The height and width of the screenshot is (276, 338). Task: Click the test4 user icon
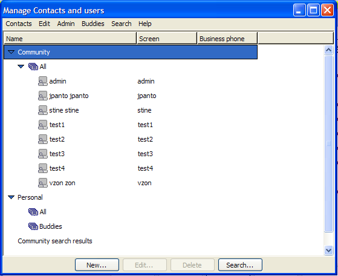pyautogui.click(x=43, y=168)
